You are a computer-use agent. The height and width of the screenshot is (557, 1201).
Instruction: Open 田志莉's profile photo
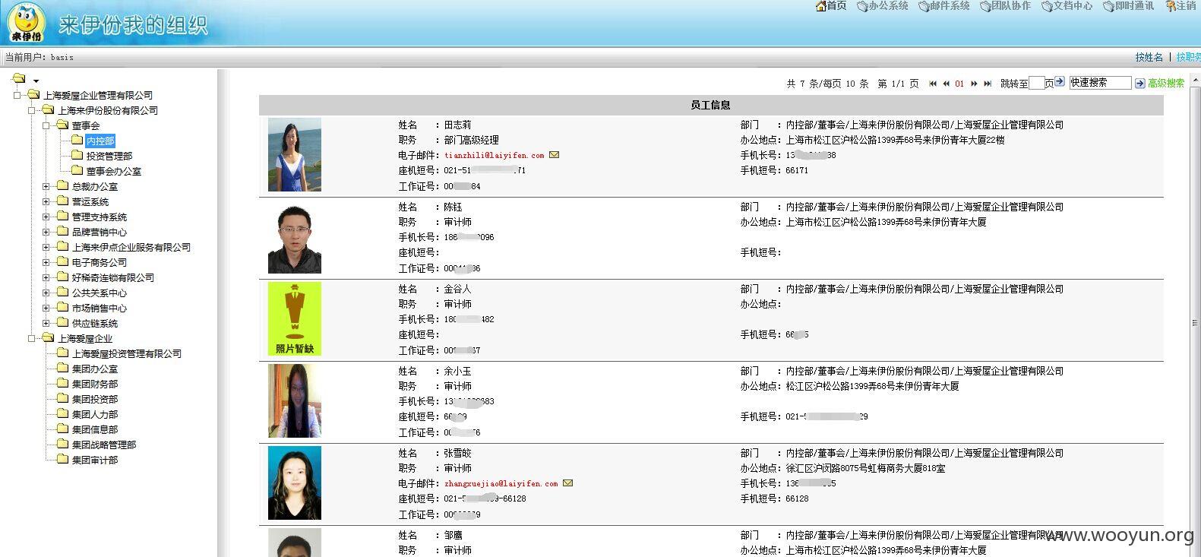click(295, 154)
